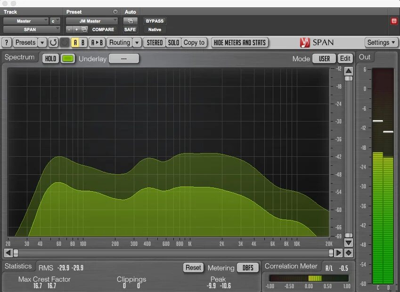Click the vertical range slider top handle
This screenshot has height=292, width=400.
(349, 79)
